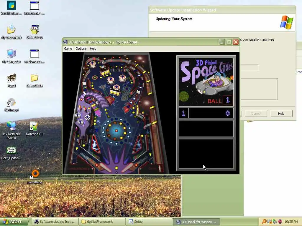
Task: Select the kazakhstanr... desktop icon
Action: click(12, 8)
